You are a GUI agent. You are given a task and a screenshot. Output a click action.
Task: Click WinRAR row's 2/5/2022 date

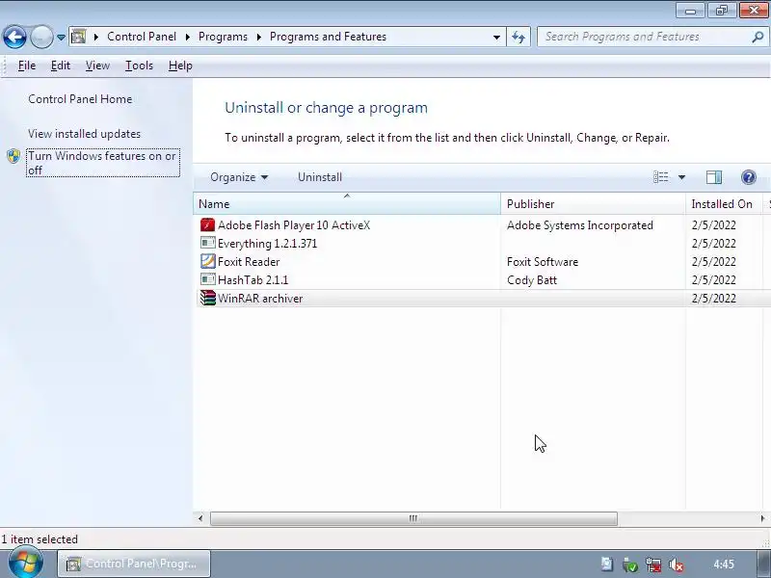[x=713, y=299]
